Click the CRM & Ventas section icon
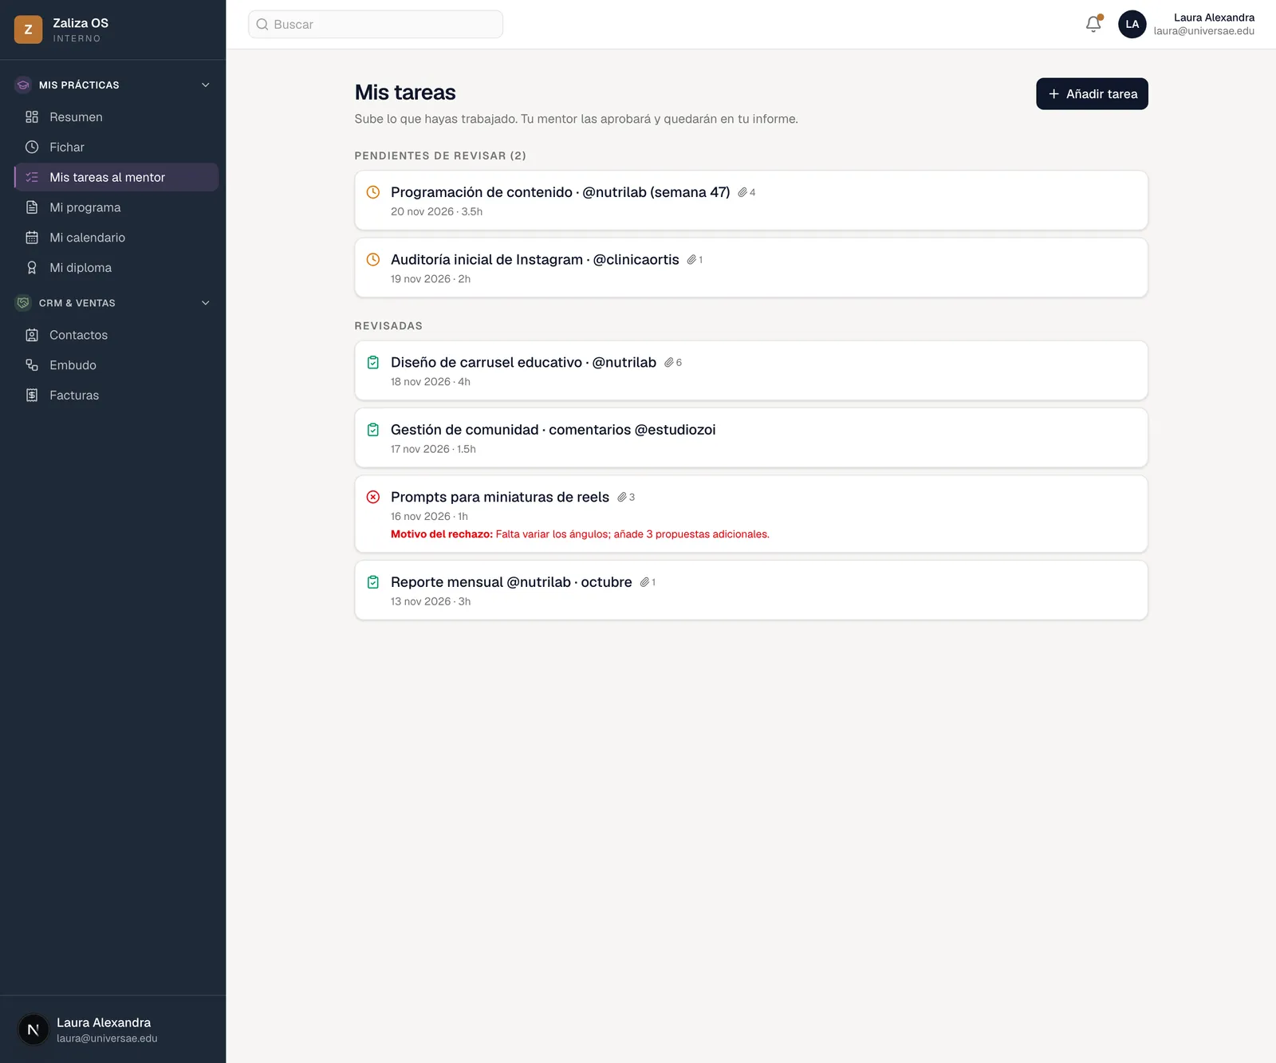 23,303
